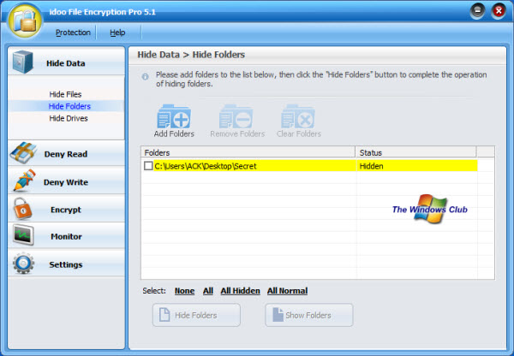Open the Protection menu
Image resolution: width=514 pixels, height=356 pixels.
click(73, 33)
